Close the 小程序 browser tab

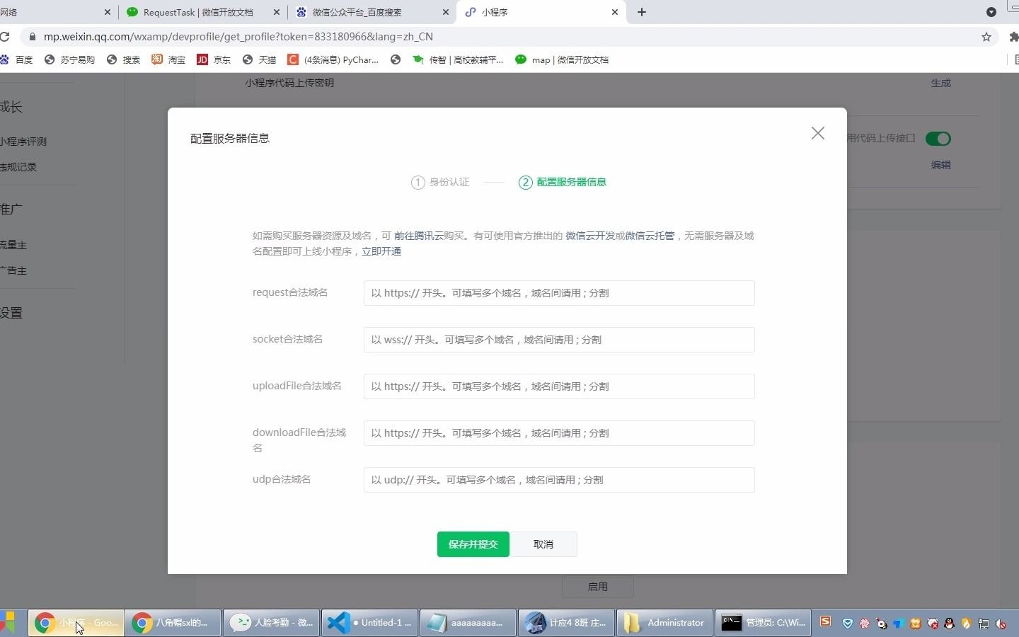point(615,12)
